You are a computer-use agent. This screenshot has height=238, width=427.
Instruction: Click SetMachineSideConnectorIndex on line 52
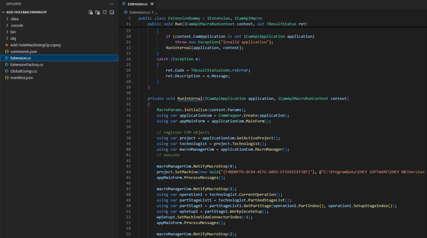pyautogui.click(x=211, y=217)
